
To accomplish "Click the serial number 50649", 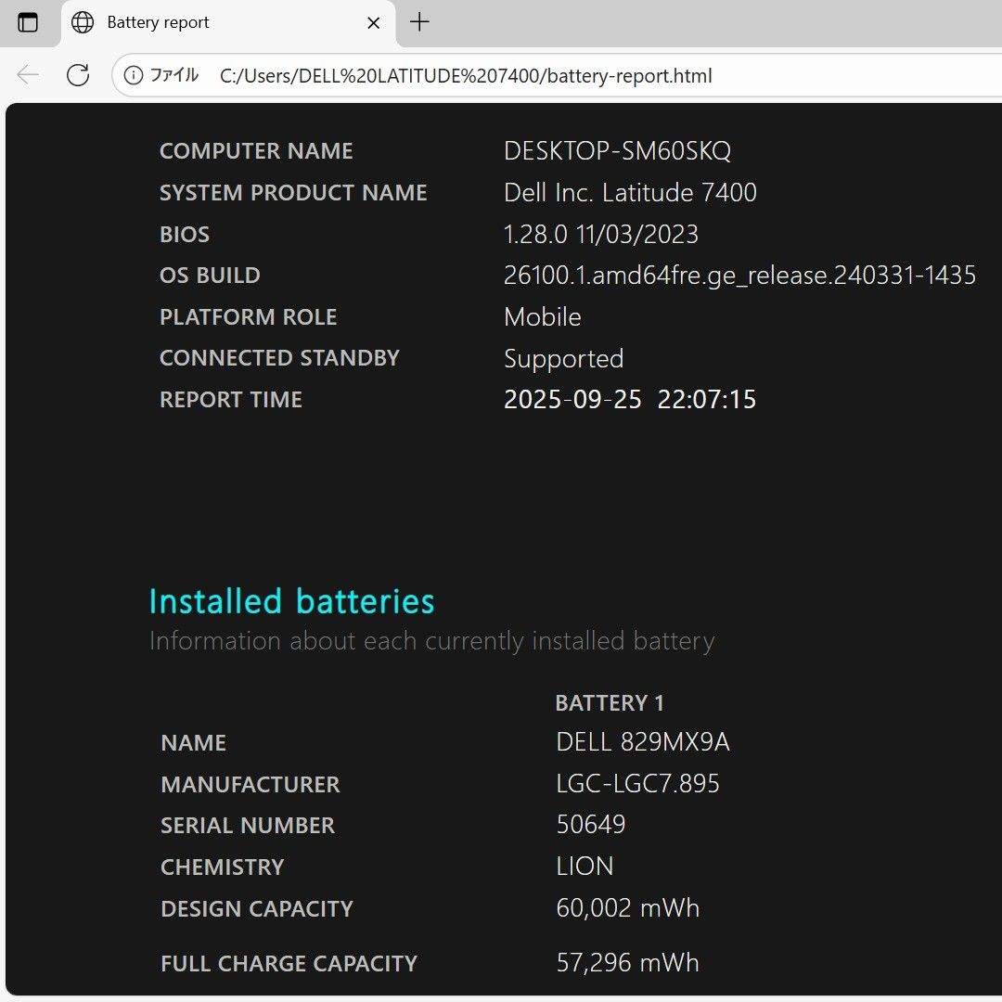I will pyautogui.click(x=591, y=824).
